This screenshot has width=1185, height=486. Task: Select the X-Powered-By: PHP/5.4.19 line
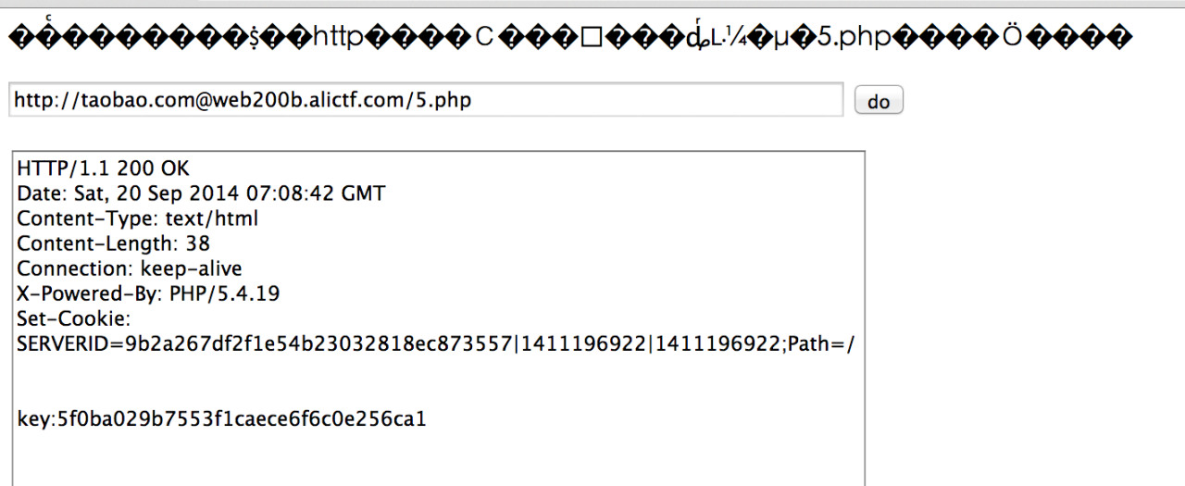(x=148, y=293)
